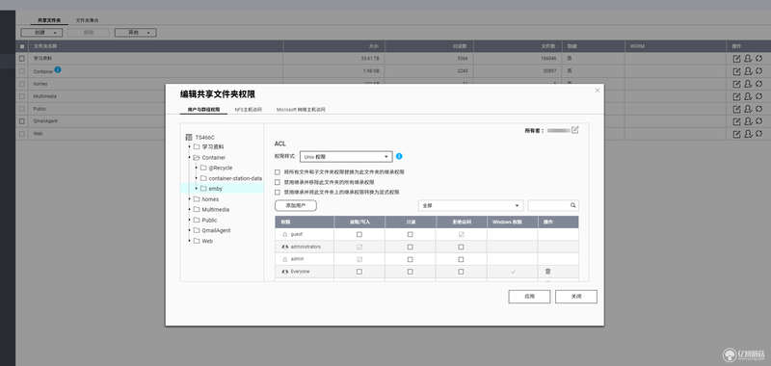
Task: Edit permissions icon for QmailAgent row
Action: [748, 121]
